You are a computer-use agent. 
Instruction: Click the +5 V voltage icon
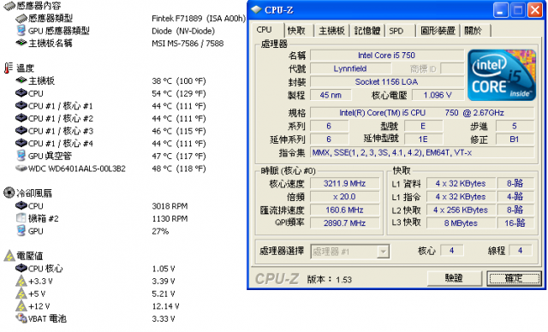[21, 293]
